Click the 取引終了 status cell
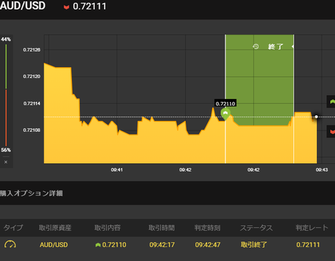 [x=254, y=245]
